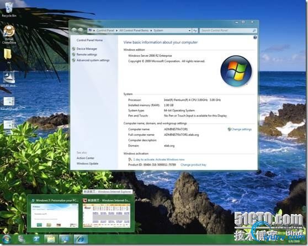This screenshot has height=246, width=308.
Task: Click the Internet Explorer taskbar button
Action: tap(80, 239)
